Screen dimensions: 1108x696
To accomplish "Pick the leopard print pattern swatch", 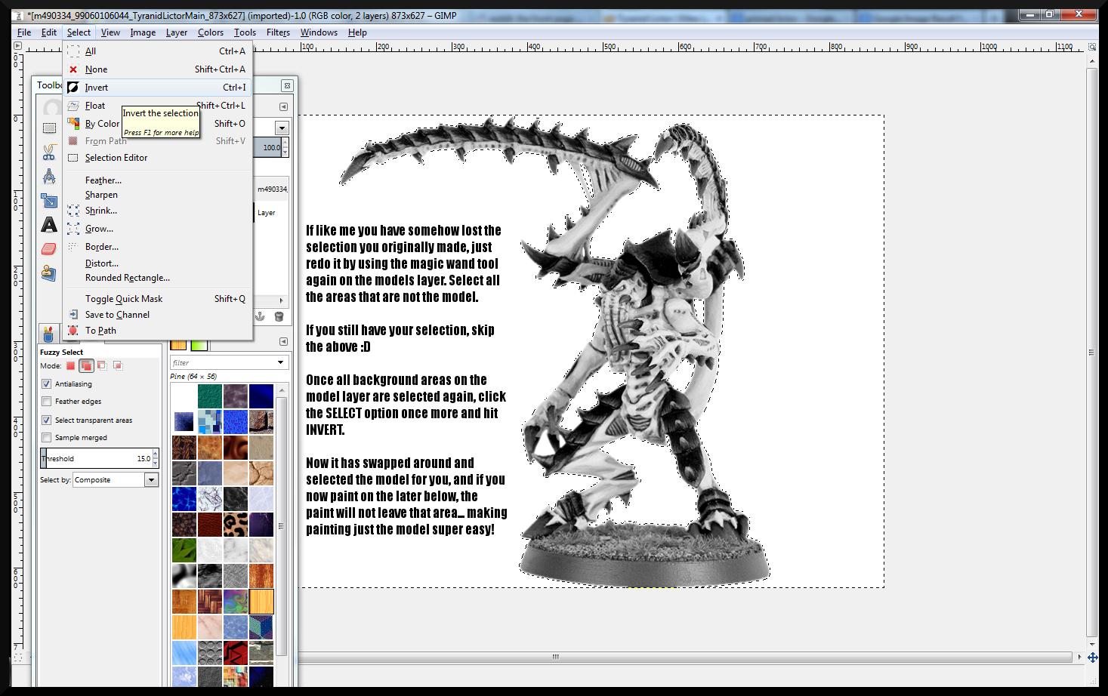I will 235,524.
